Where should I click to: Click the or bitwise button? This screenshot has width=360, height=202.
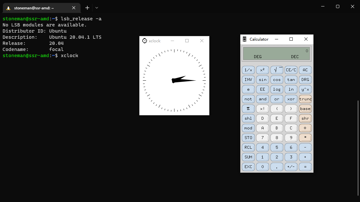[x=277, y=99]
